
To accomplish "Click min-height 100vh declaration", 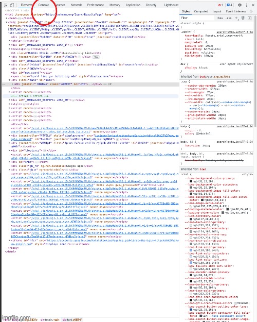I will tap(199, 56).
